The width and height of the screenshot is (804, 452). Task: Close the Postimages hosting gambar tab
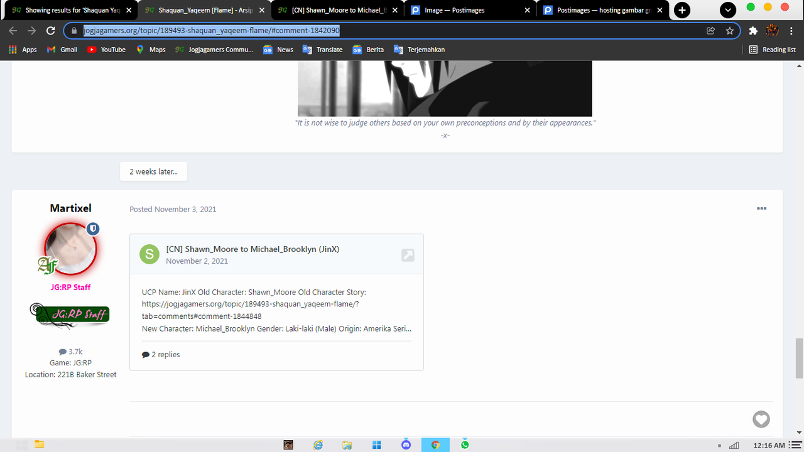(661, 10)
